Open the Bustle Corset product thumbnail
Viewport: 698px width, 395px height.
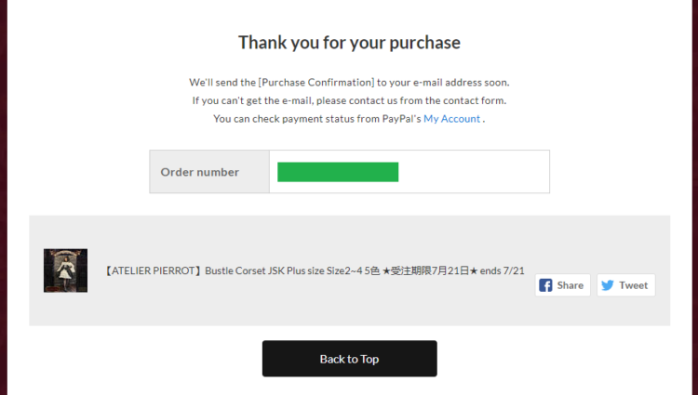point(65,270)
